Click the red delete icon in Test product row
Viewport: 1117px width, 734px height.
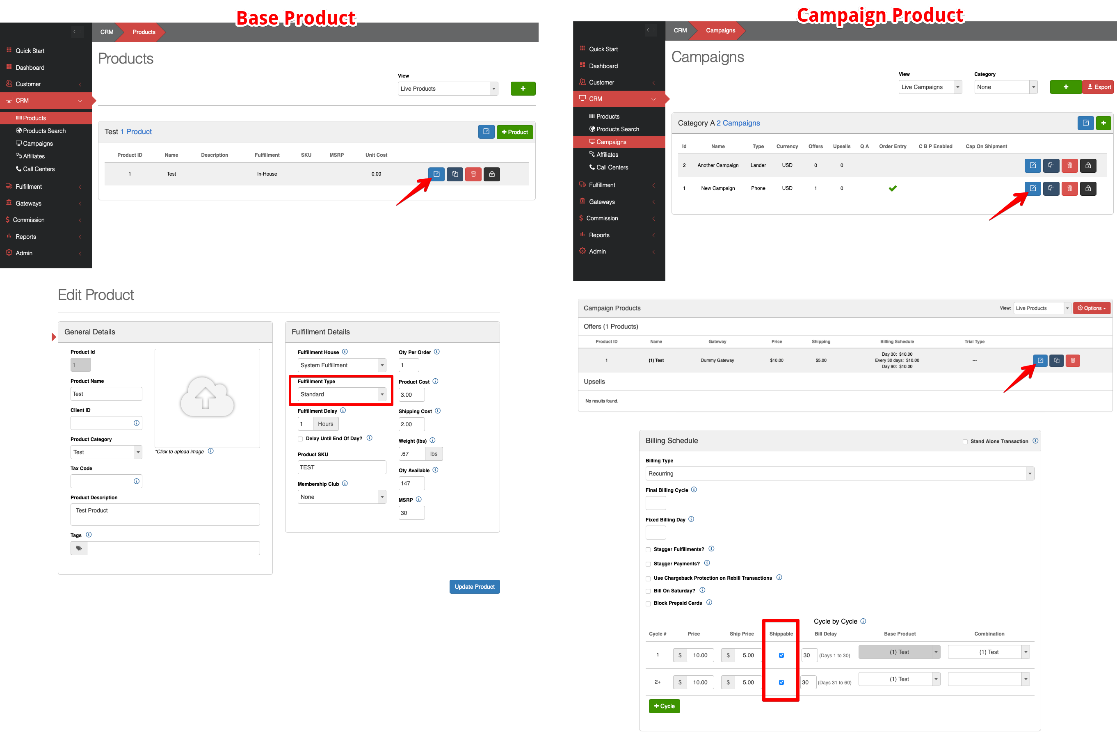473,174
